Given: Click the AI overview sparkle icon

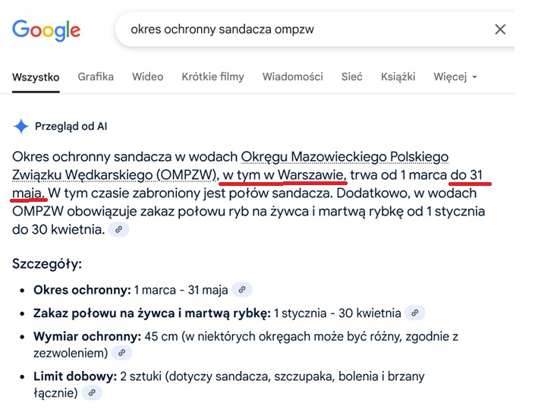Looking at the screenshot, I should pos(21,126).
